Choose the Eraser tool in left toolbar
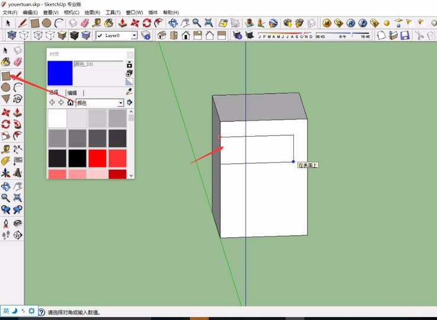437x320 pixels. tap(18, 62)
